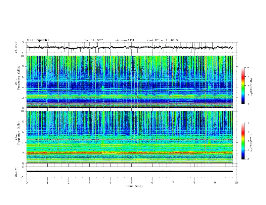This screenshot has width=266, height=205.
Task: Click the "start UT = 3 :40: 0" text
Action: pyautogui.click(x=162, y=40)
